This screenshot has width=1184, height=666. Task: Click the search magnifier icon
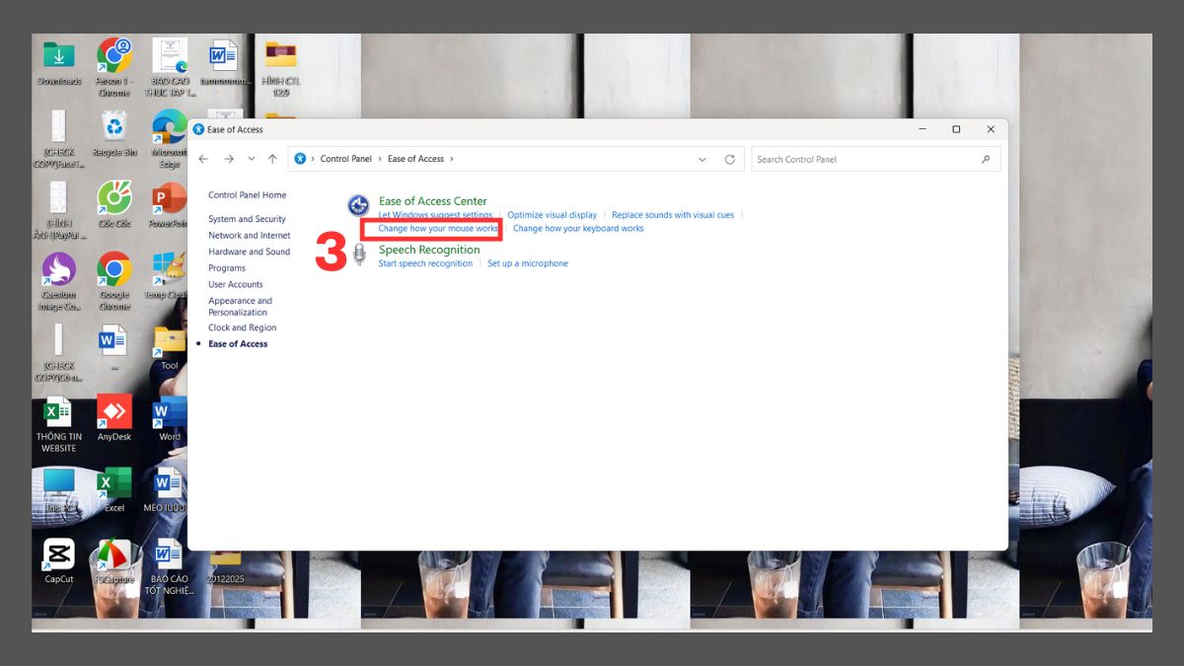986,159
